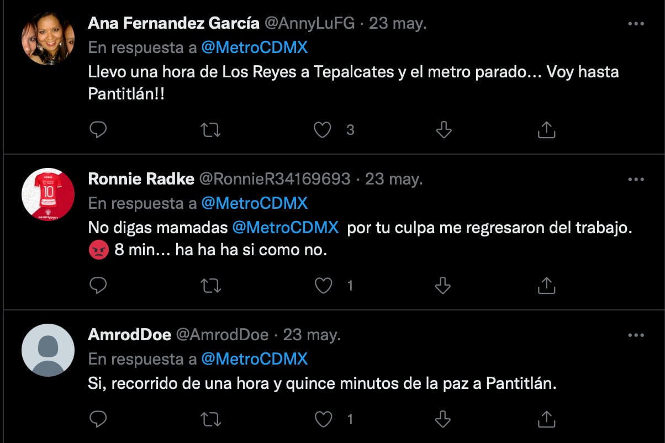Open more options on Ana Fernandez García's tweet
This screenshot has height=443, width=665.
636,24
